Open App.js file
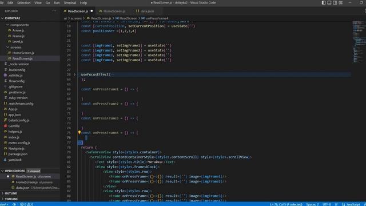 click(x=13, y=109)
